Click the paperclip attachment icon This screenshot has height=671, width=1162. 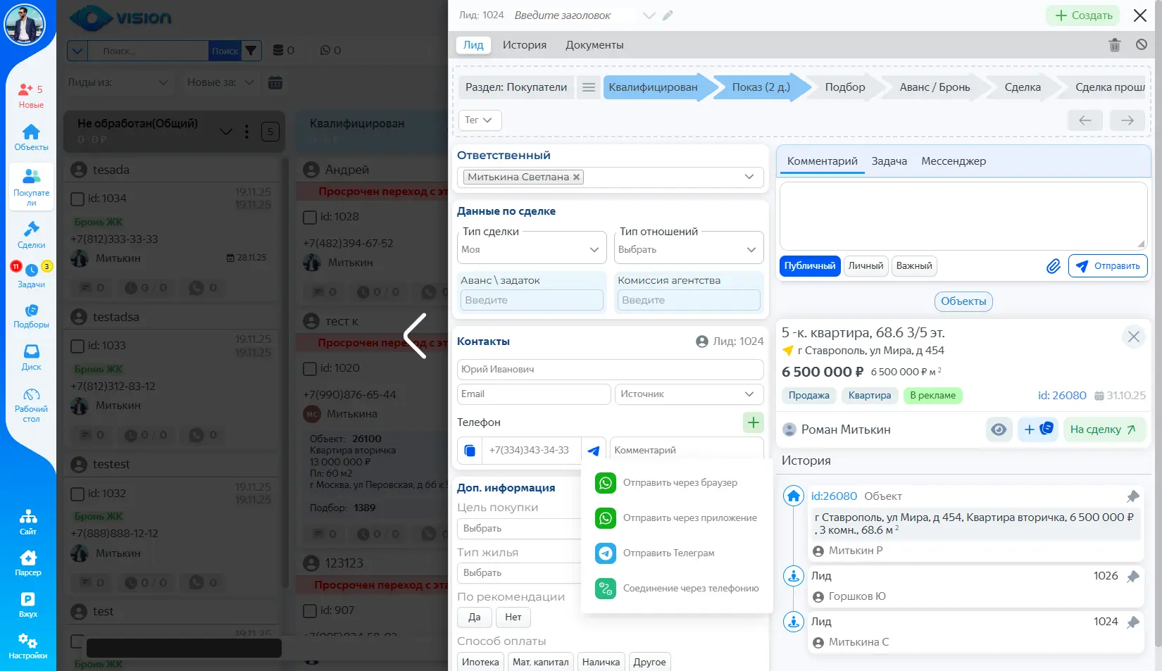[1053, 266]
